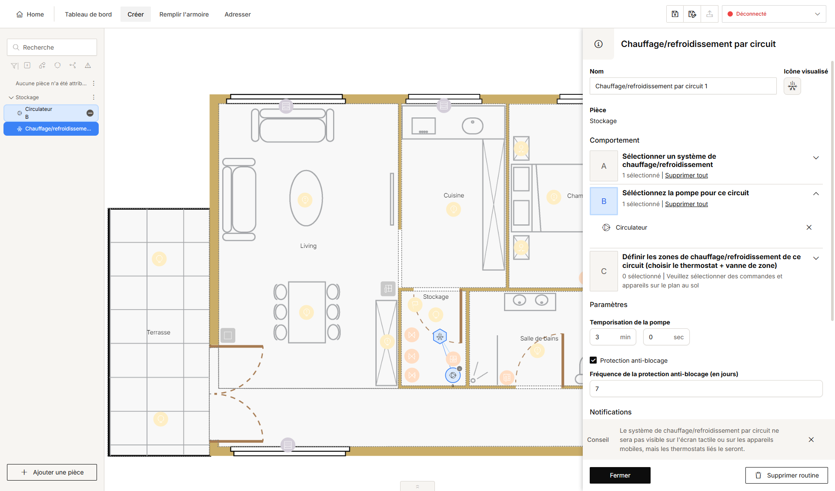Collapse step B pump selection

(x=816, y=194)
